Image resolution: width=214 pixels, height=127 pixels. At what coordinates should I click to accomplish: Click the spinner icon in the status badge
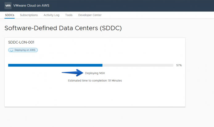click(x=11, y=50)
